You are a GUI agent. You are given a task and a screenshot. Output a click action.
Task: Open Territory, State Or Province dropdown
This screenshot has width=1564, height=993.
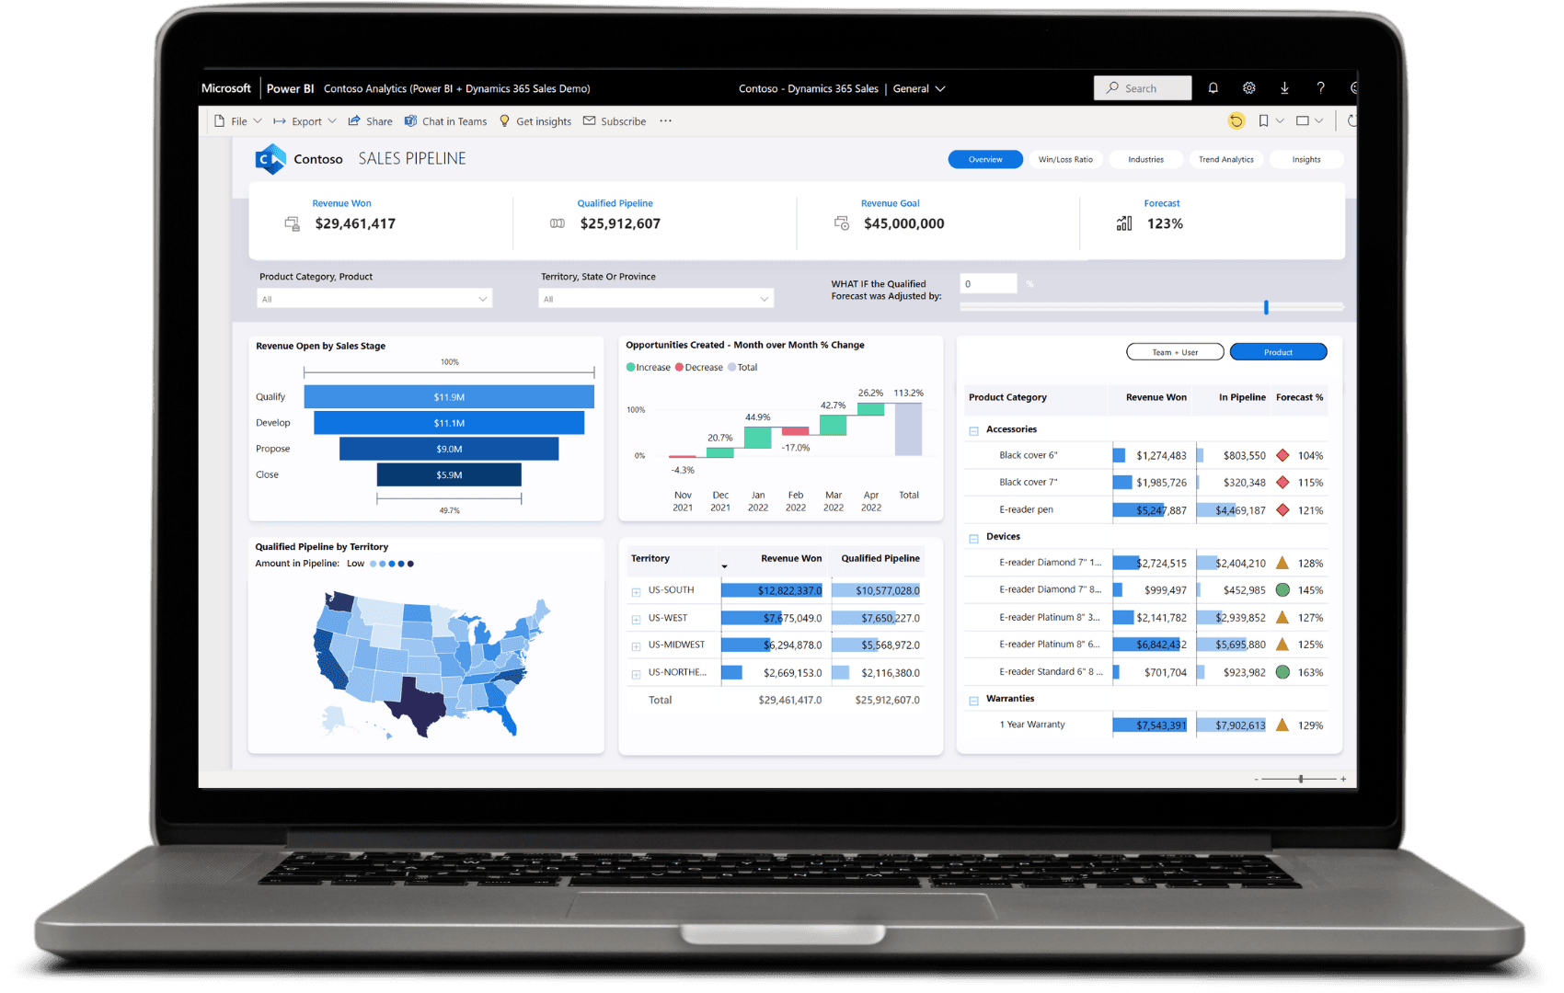coord(656,299)
